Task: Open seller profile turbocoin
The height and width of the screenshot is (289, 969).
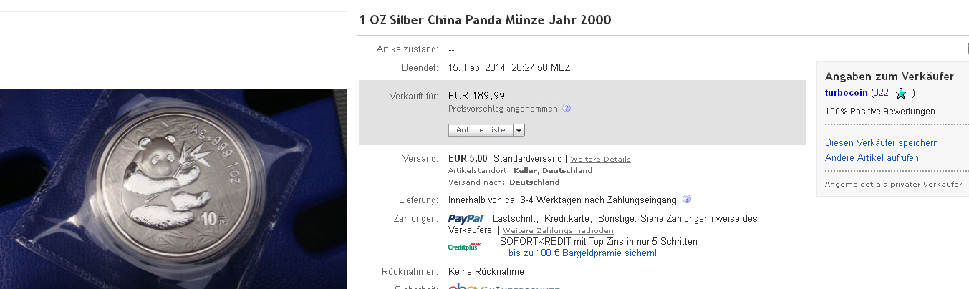Action: point(847,93)
